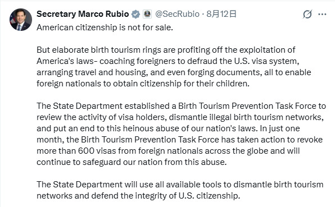Click the blue verified checkmark badge

click(x=135, y=14)
